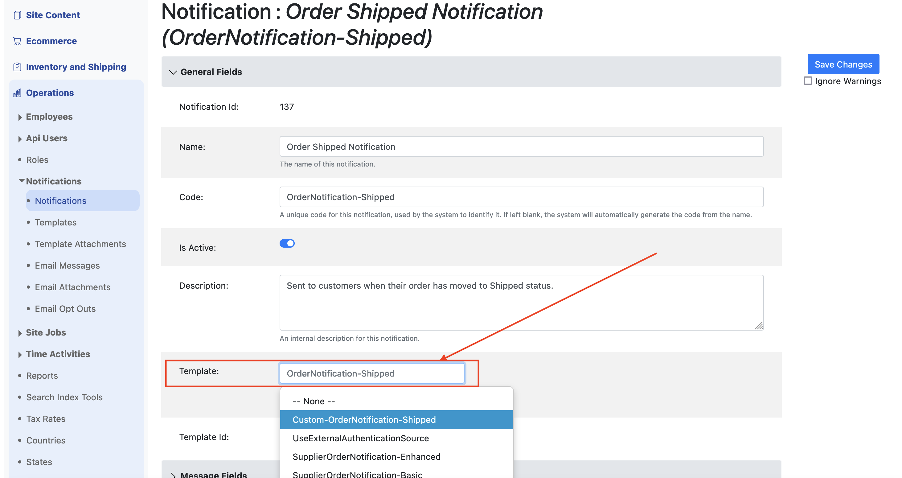Select the -- None -- template option
Screen dimensions: 902x478
coord(396,401)
